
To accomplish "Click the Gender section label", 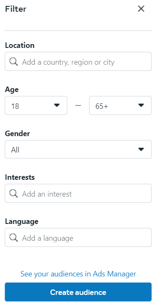I will [18, 134].
